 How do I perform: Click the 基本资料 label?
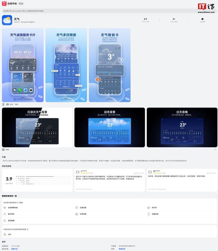[11, 214]
